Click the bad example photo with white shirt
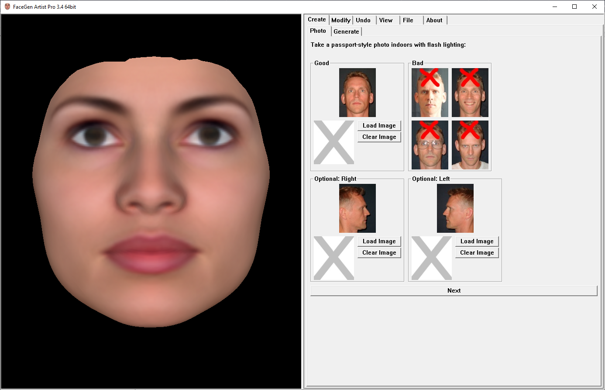 (470, 145)
